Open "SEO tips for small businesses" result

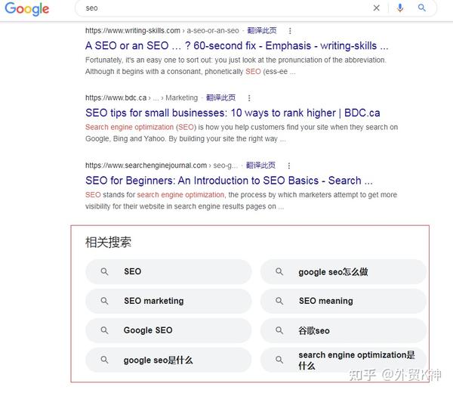pos(233,113)
